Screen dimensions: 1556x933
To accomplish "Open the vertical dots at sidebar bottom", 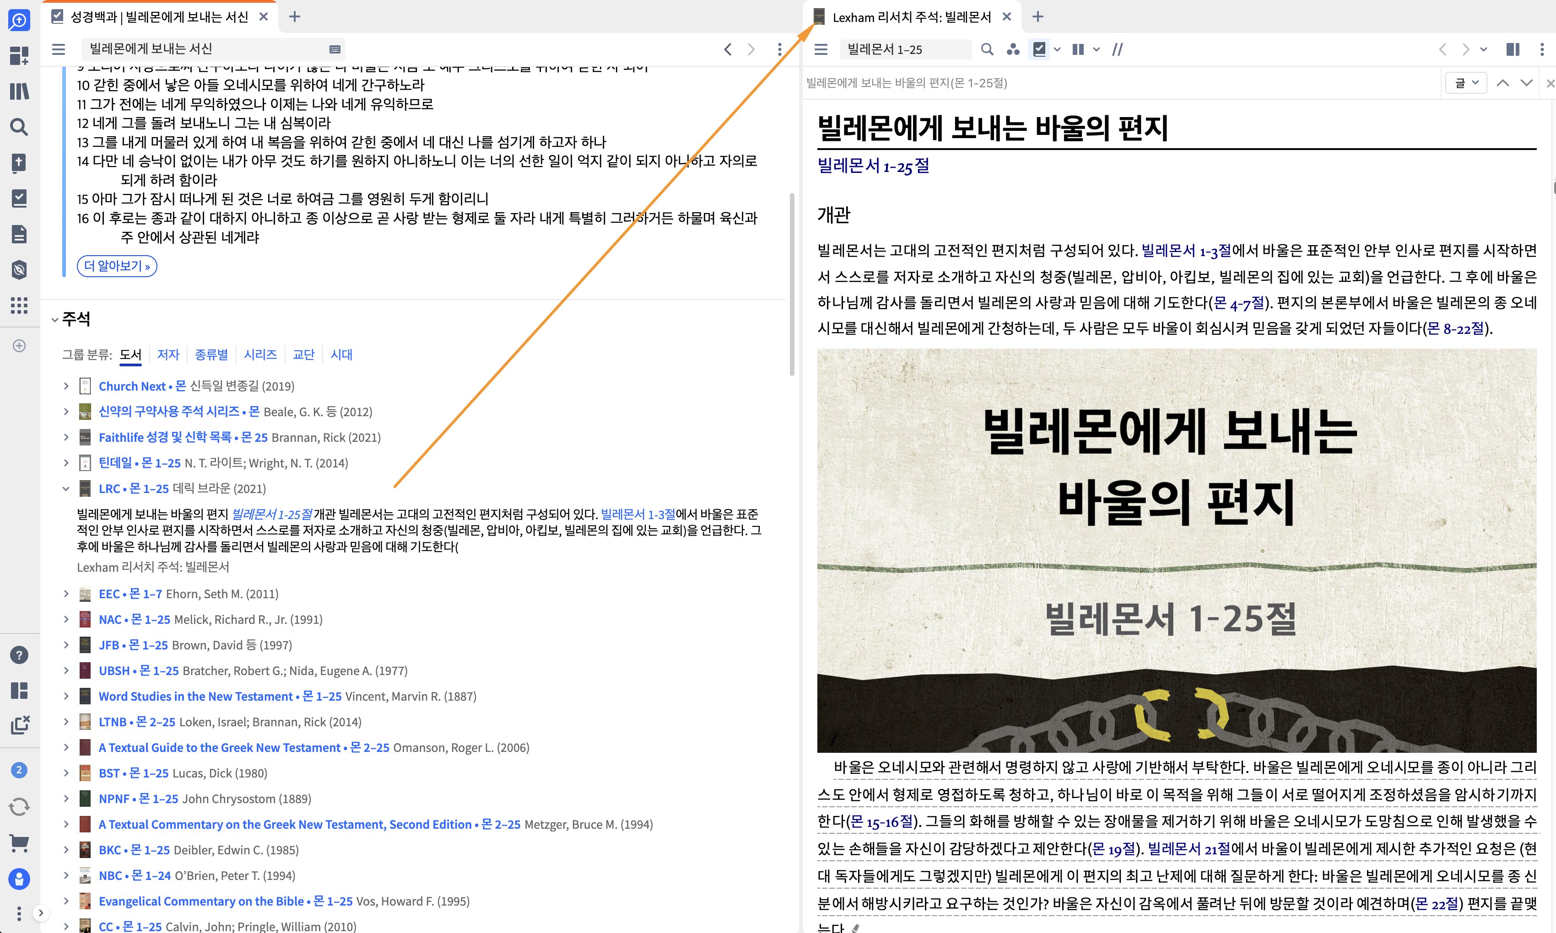I will click(x=20, y=913).
